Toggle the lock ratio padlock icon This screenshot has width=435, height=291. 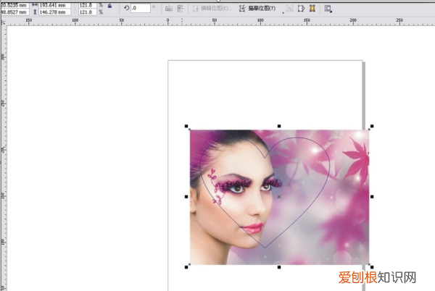(x=109, y=6)
